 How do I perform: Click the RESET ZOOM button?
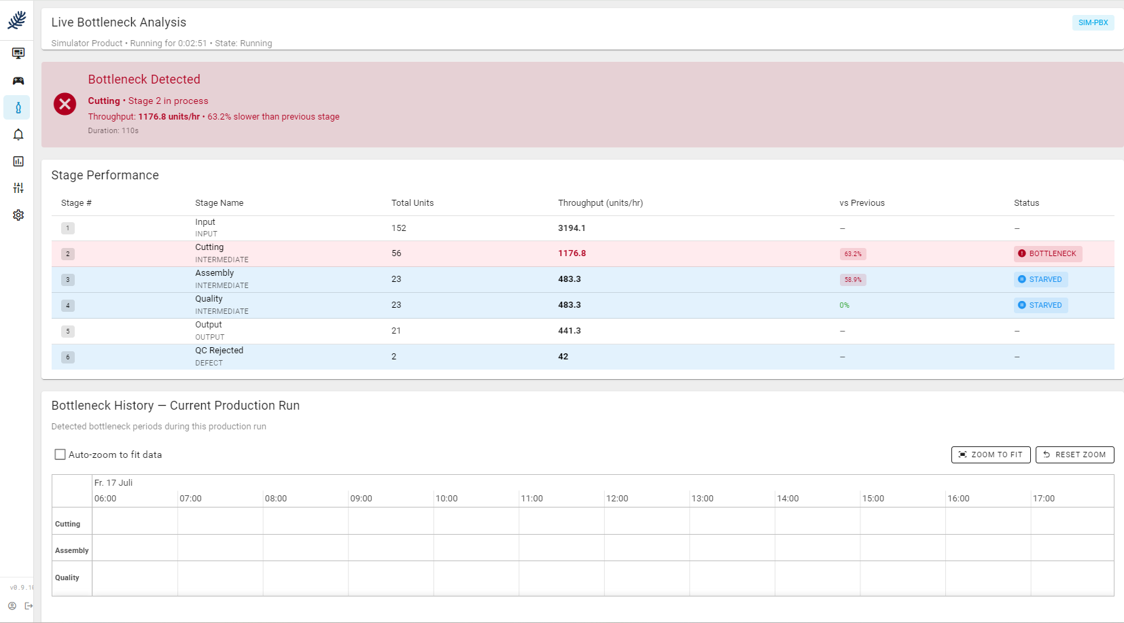click(1074, 455)
